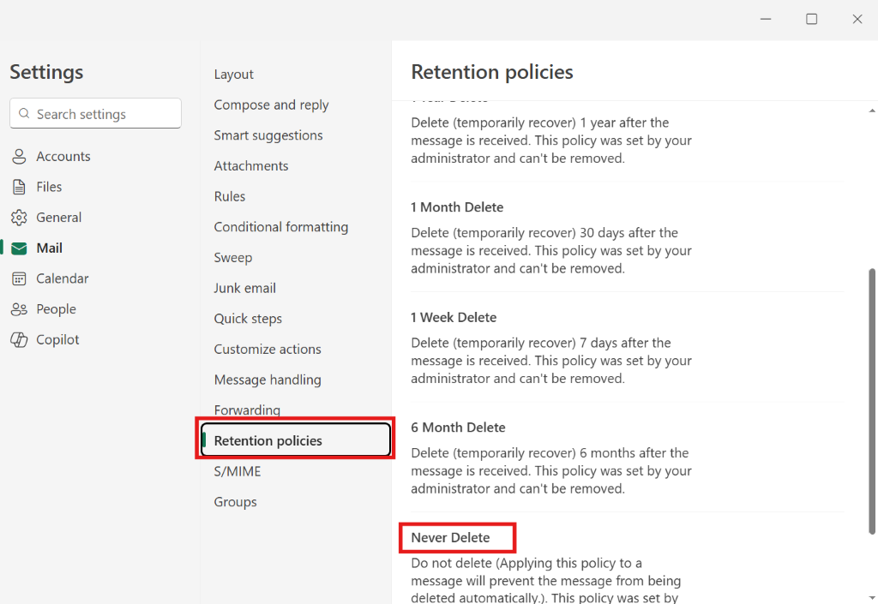This screenshot has height=604, width=878.
Task: Open Junk email settings
Action: (244, 288)
